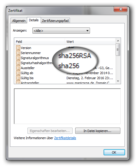Select the Gültig bis field icon
Screen dimensions: 136x166
18,78
